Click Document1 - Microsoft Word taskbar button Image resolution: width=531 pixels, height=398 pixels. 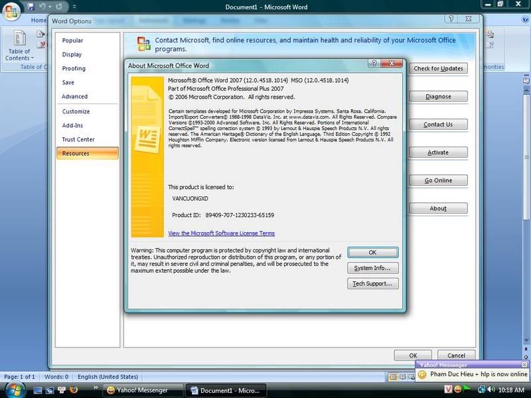pyautogui.click(x=226, y=390)
